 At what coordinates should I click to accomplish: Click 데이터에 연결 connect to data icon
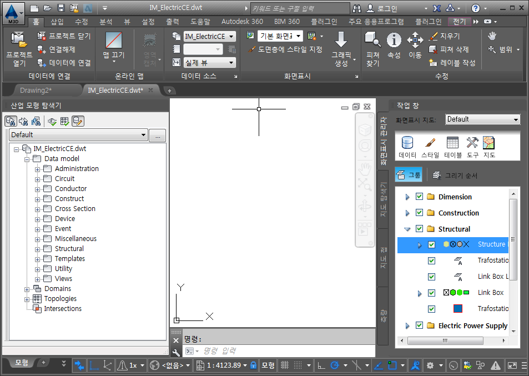[42, 62]
